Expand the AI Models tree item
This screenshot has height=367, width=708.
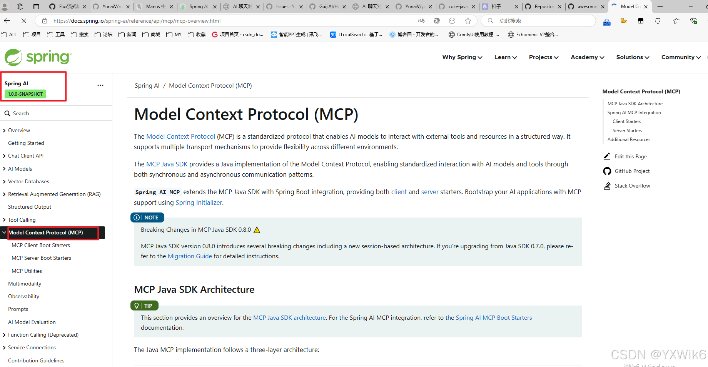coord(4,169)
